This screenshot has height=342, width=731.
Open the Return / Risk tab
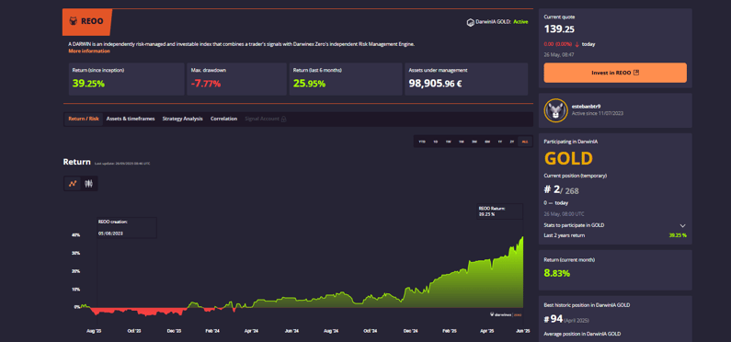pyautogui.click(x=84, y=119)
